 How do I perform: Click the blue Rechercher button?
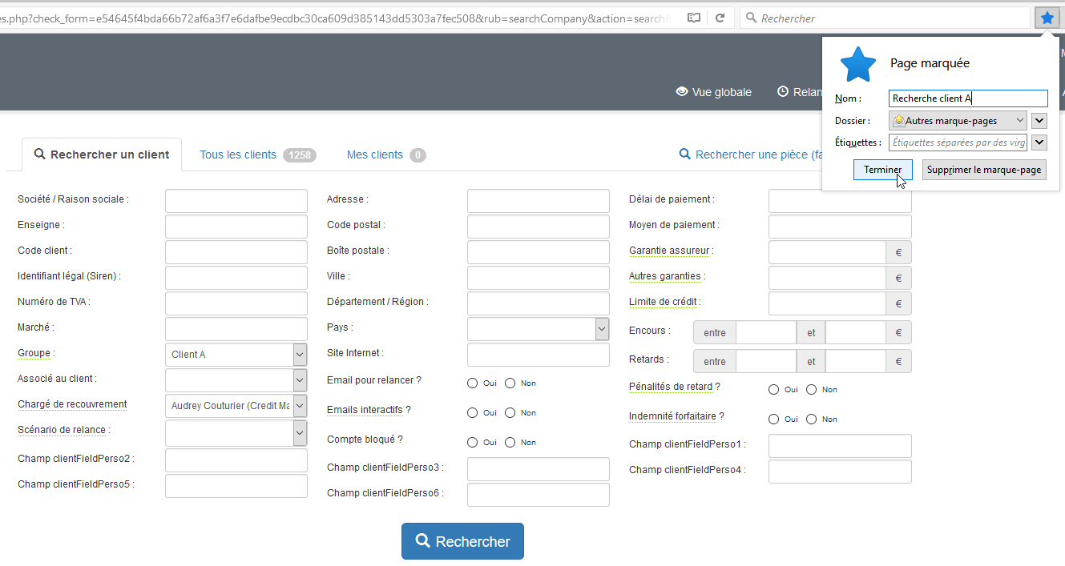point(462,541)
